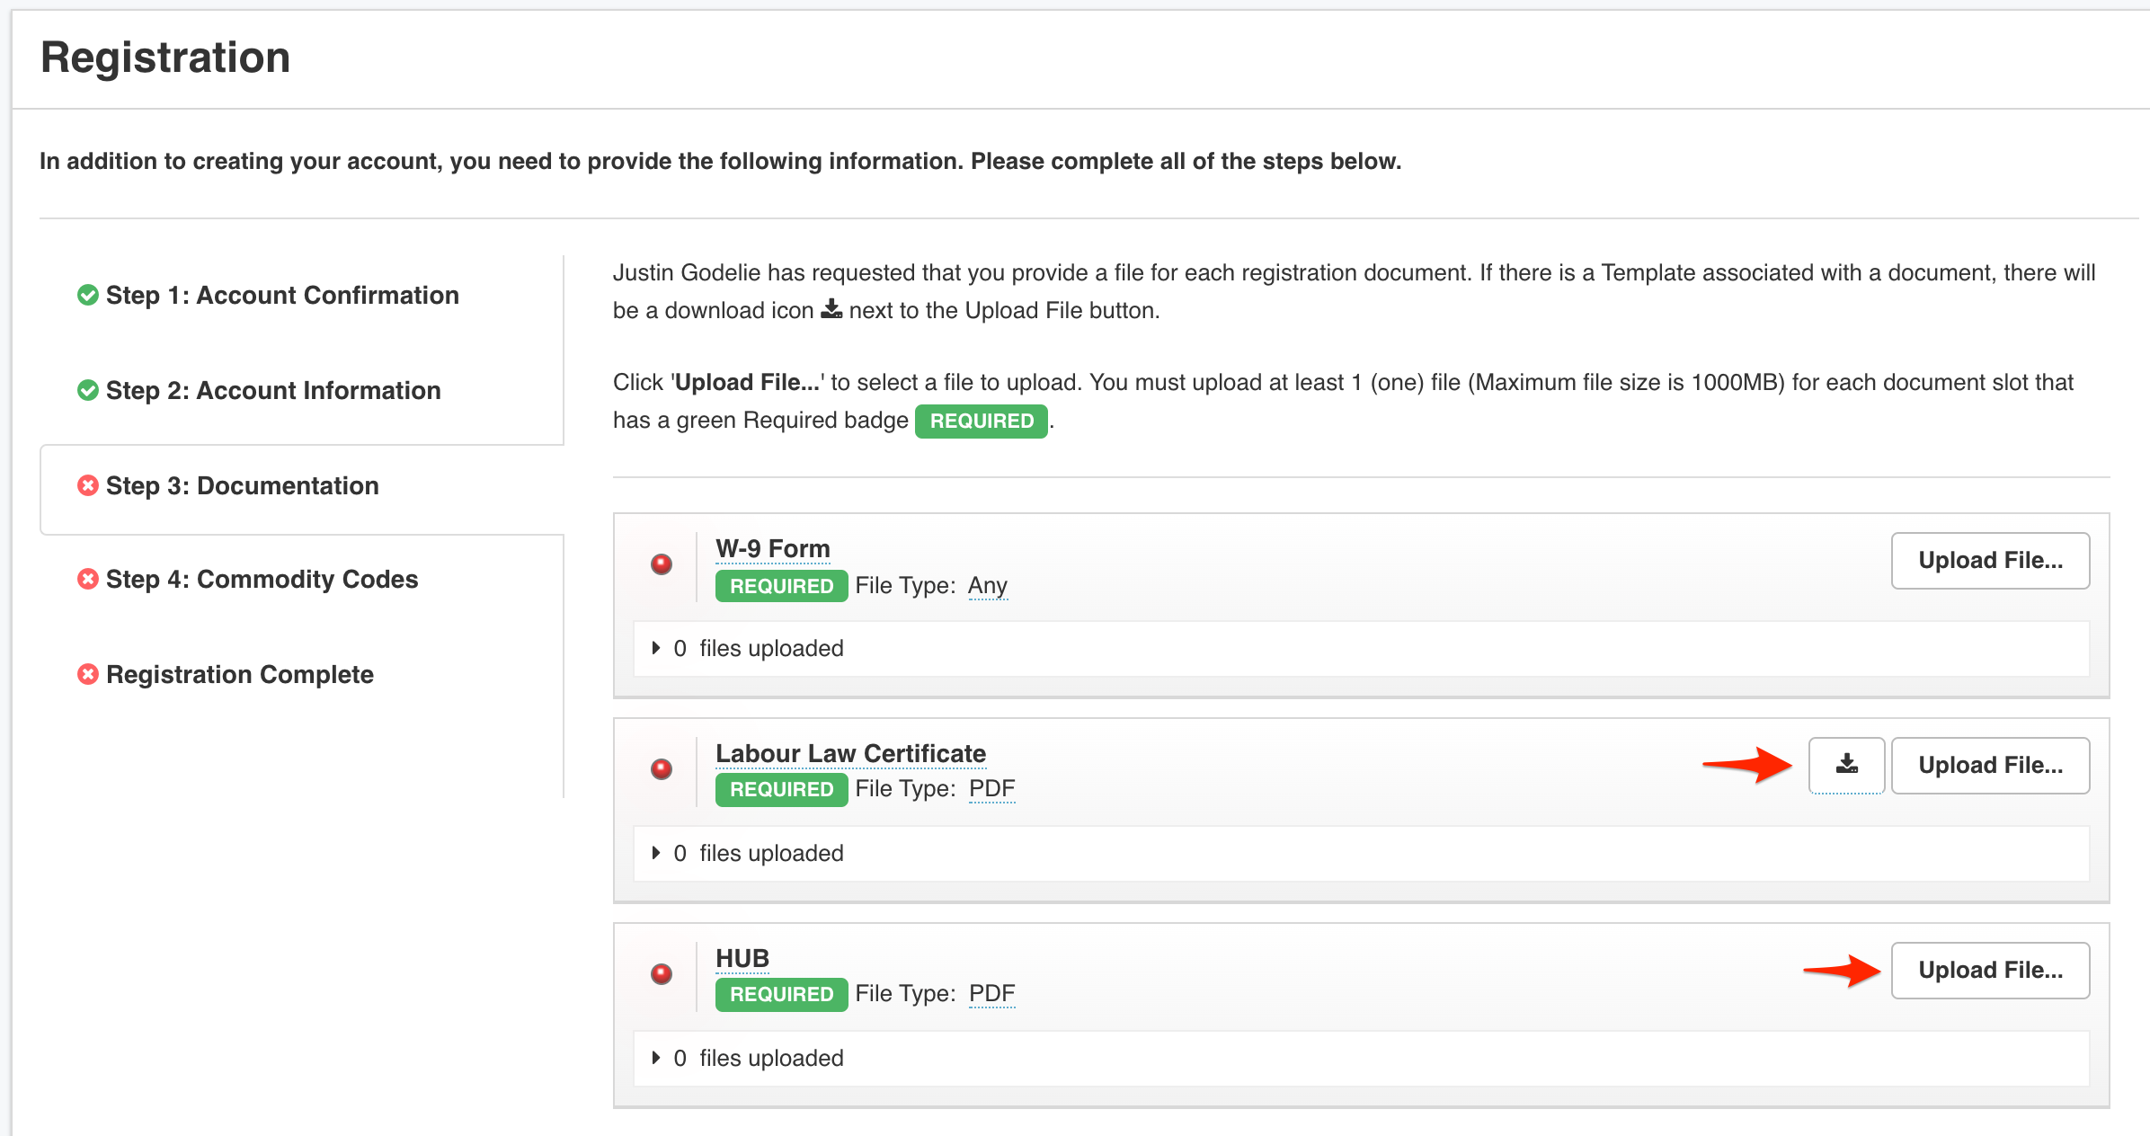This screenshot has height=1136, width=2150.
Task: Click the REQUIRED badge on HUB
Action: click(781, 994)
